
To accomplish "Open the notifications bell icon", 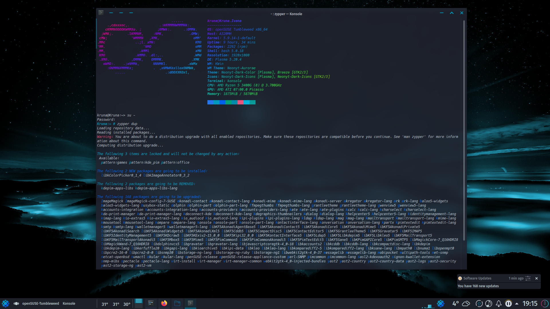I will (x=499, y=304).
